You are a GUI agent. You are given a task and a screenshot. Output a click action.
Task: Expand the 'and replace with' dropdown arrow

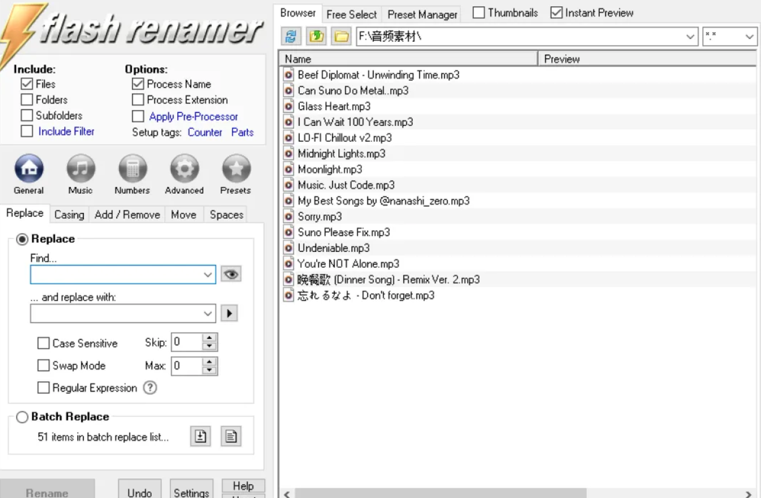tap(208, 313)
